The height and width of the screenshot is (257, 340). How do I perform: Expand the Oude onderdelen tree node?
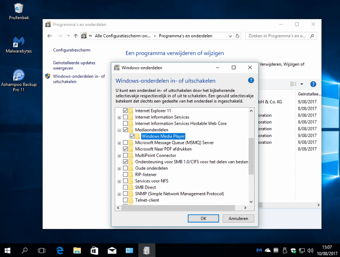tap(119, 168)
